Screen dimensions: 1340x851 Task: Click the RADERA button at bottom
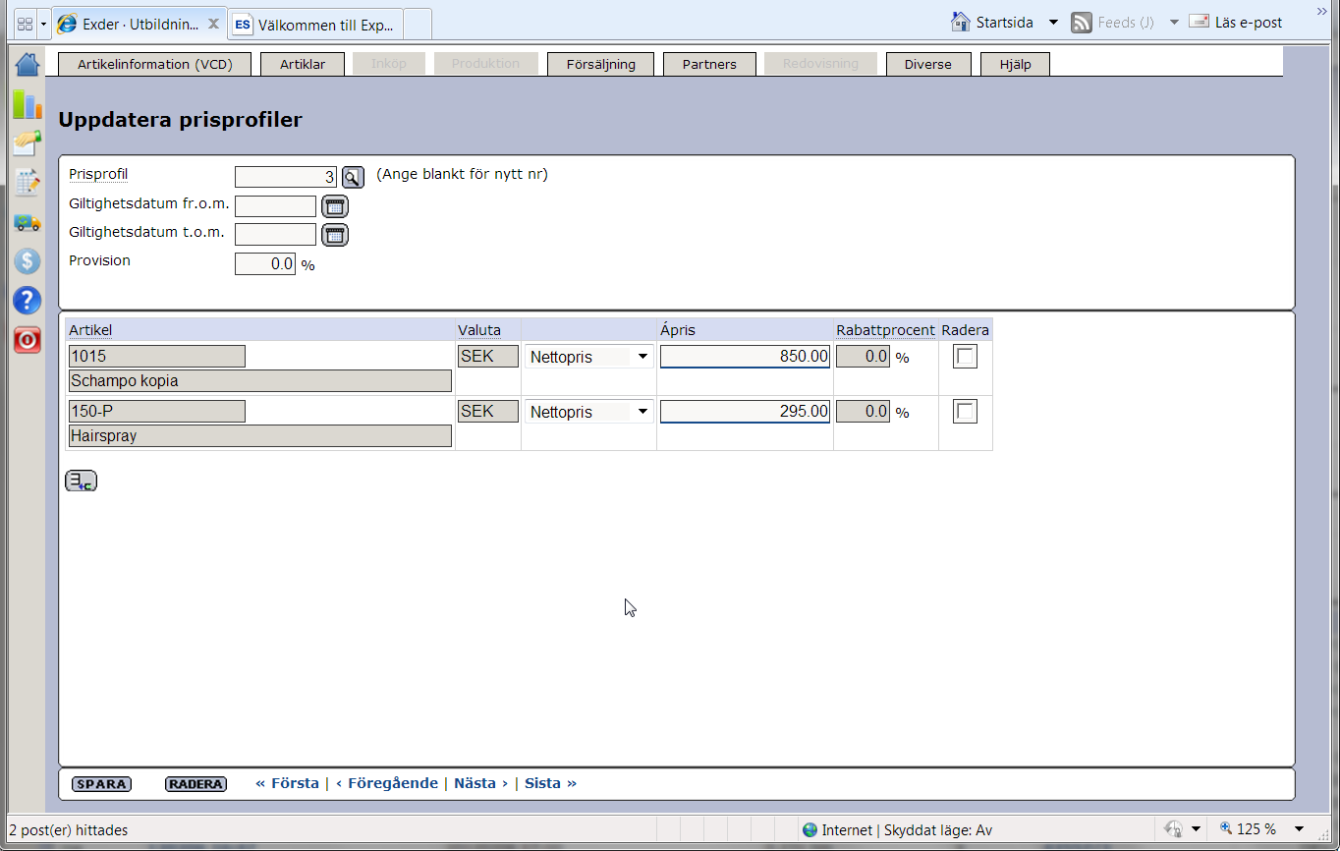click(x=195, y=784)
